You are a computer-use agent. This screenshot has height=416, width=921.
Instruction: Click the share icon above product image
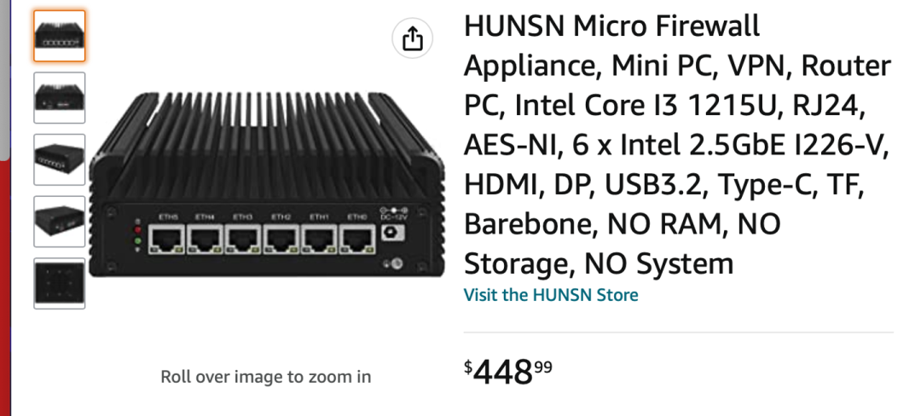(x=412, y=38)
